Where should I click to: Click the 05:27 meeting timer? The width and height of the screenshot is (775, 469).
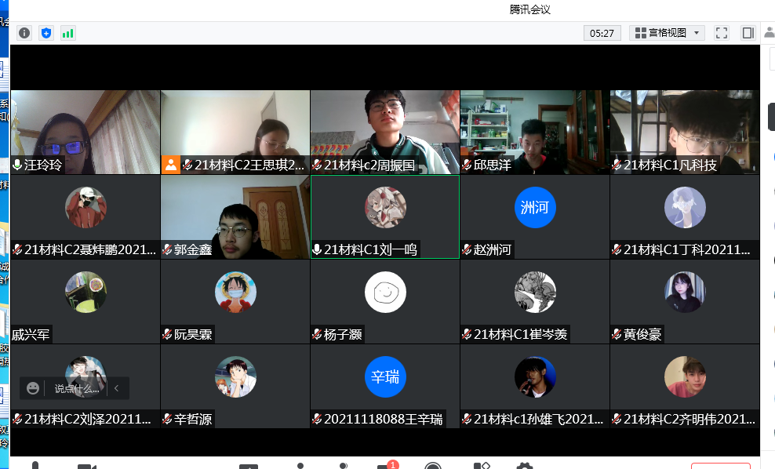602,33
